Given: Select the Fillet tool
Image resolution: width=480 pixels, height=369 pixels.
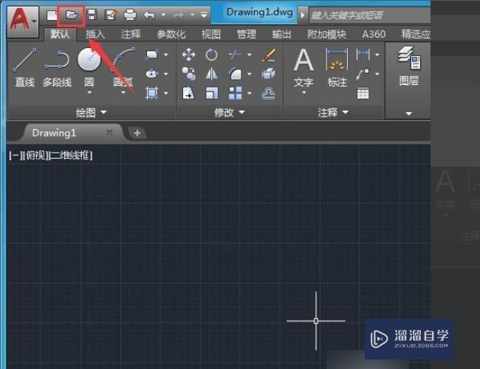Looking at the screenshot, I should pos(235,74).
